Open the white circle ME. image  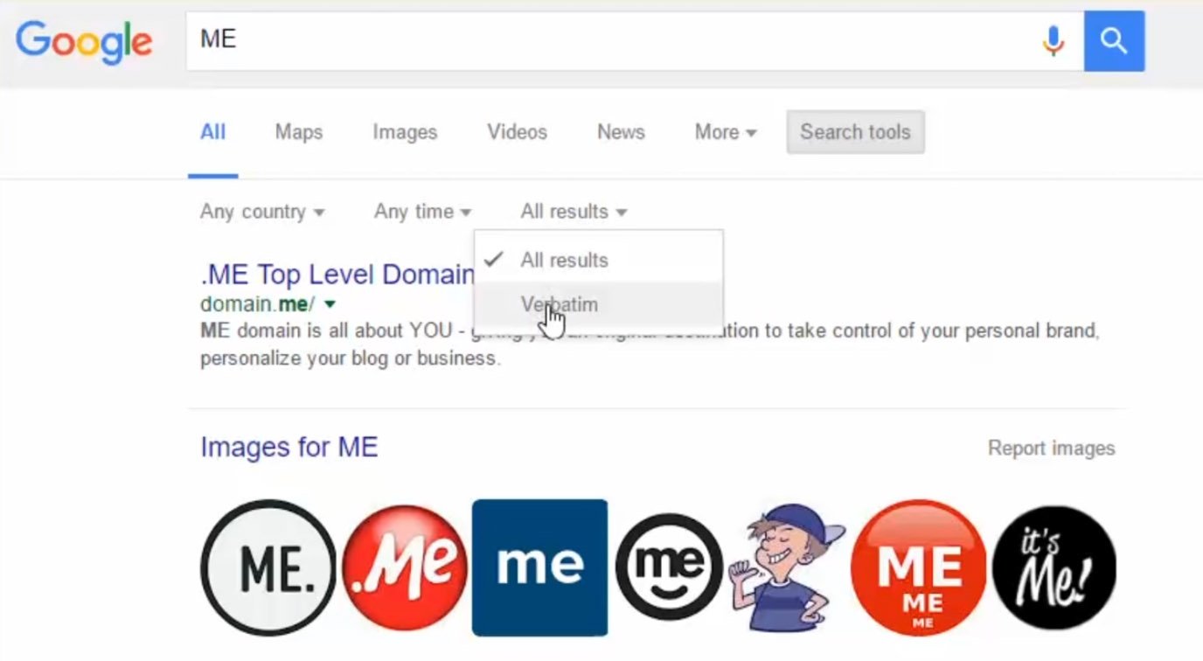tap(268, 567)
